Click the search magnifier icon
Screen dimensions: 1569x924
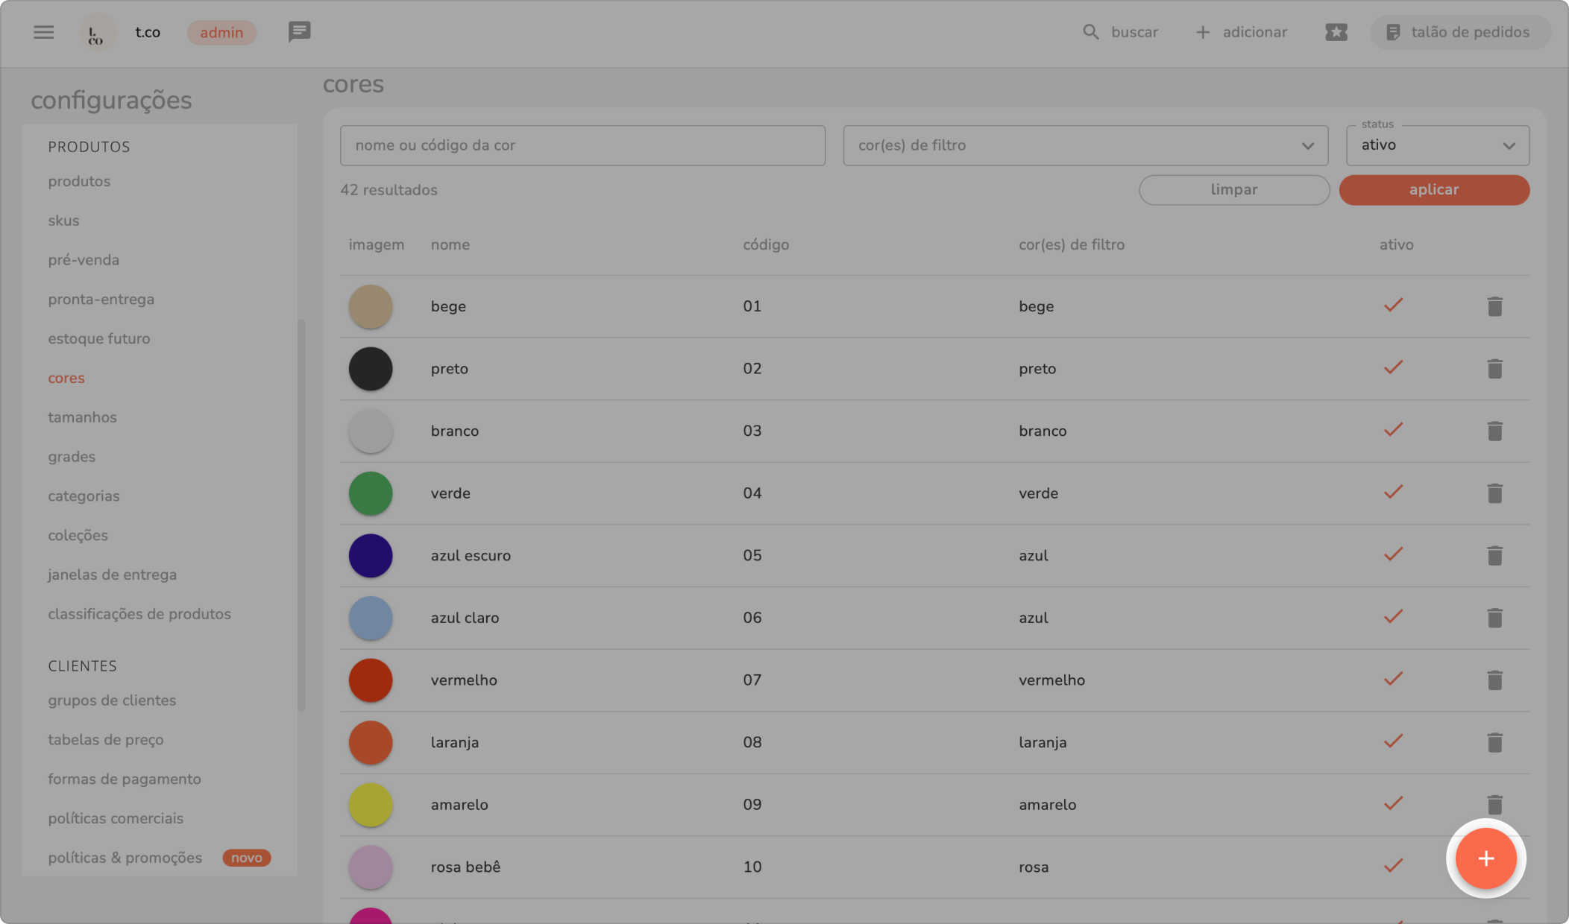coord(1090,32)
